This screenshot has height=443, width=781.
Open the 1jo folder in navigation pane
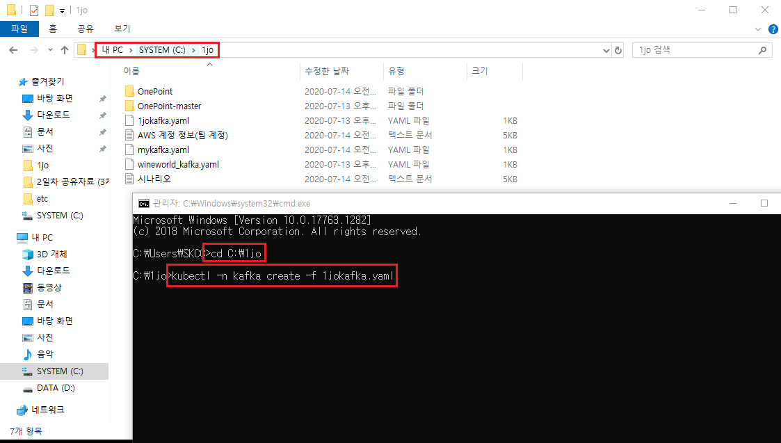(43, 165)
